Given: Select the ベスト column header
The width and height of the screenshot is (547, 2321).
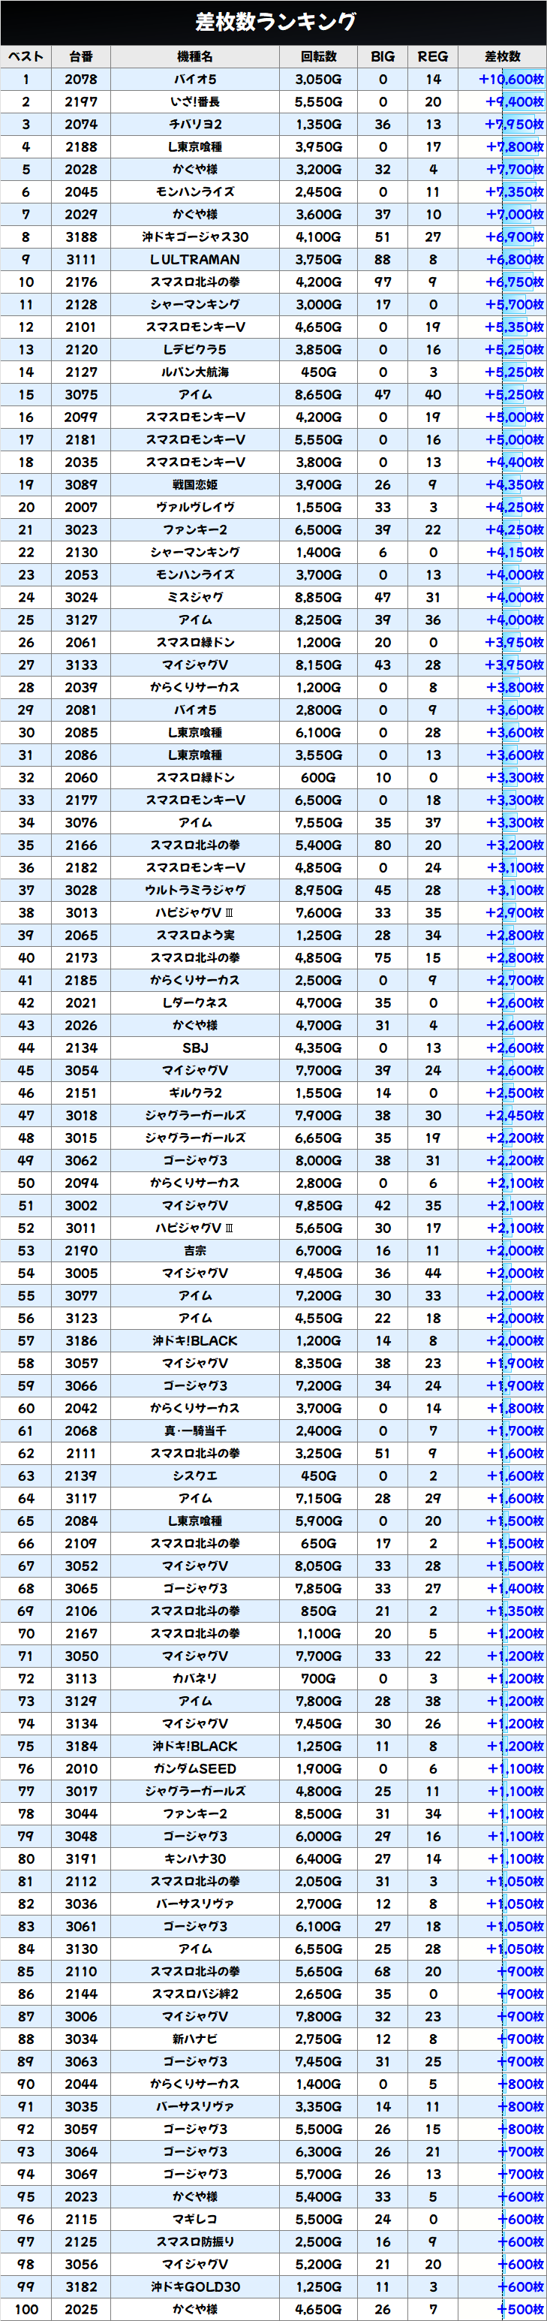Looking at the screenshot, I should tap(26, 57).
